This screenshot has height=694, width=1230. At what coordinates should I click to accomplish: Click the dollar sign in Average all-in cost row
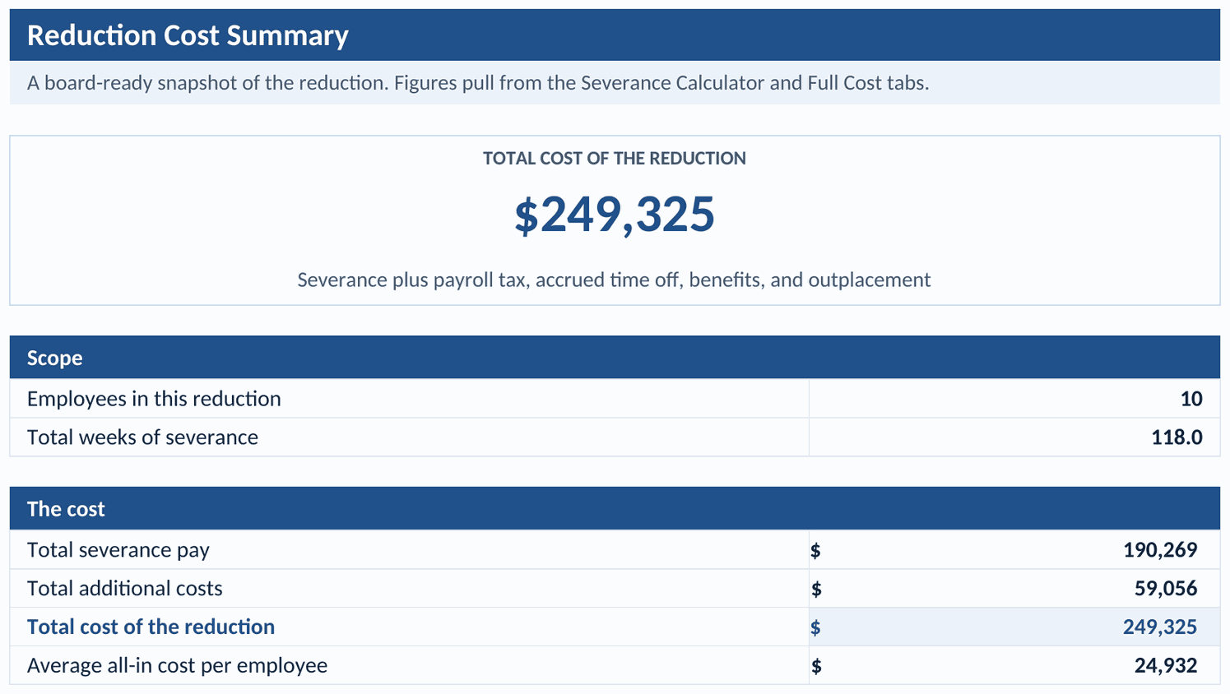click(815, 666)
